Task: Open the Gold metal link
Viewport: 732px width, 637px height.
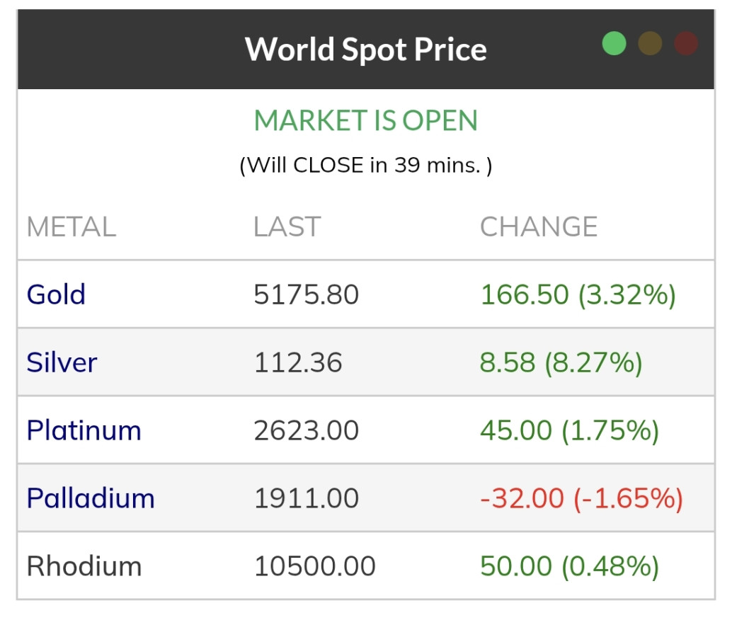Action: pyautogui.click(x=56, y=294)
